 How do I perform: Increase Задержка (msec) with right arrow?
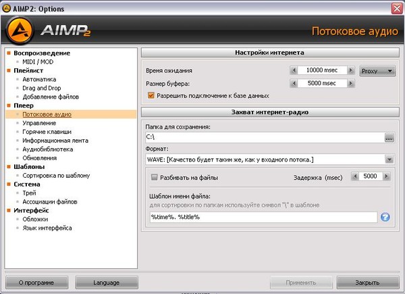pyautogui.click(x=386, y=176)
